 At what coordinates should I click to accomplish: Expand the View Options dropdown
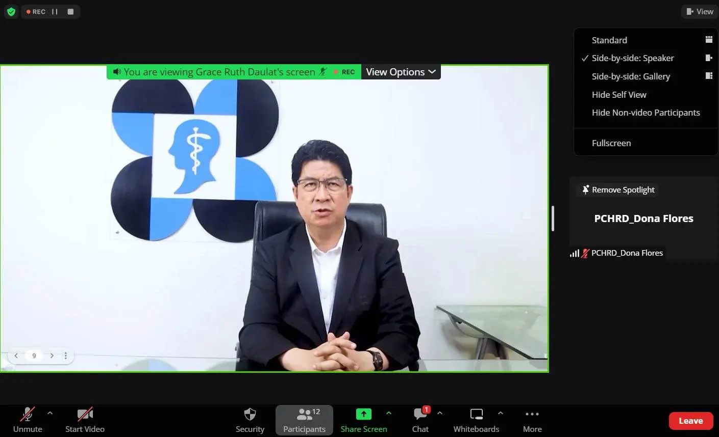(x=401, y=72)
